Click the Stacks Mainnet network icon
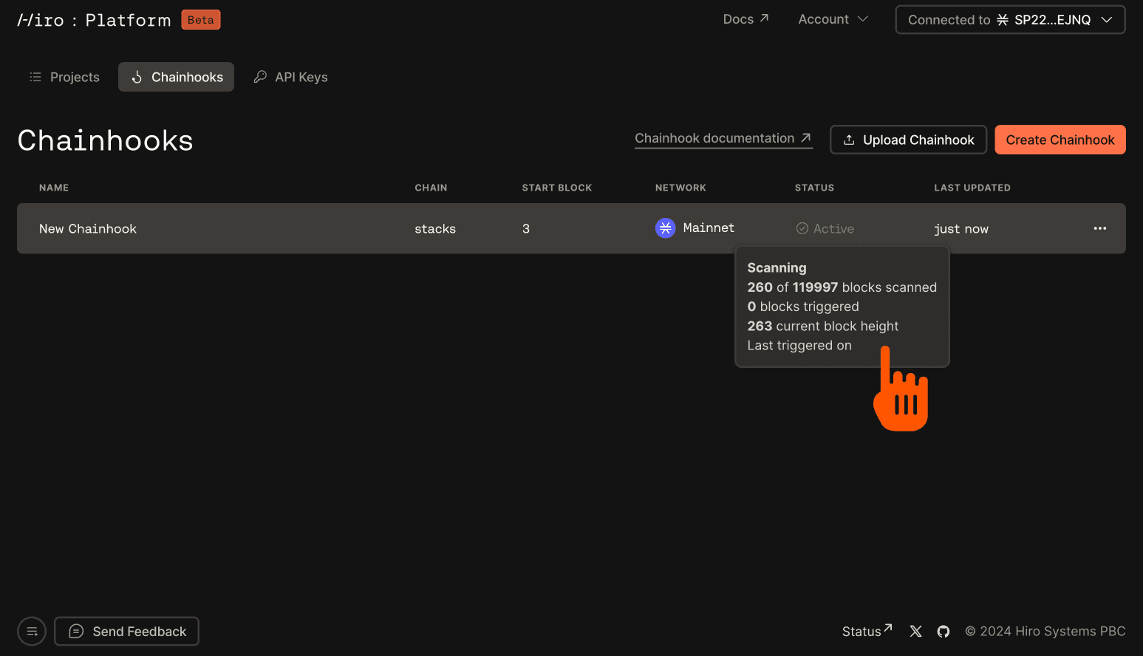This screenshot has height=656, width=1143. [666, 228]
